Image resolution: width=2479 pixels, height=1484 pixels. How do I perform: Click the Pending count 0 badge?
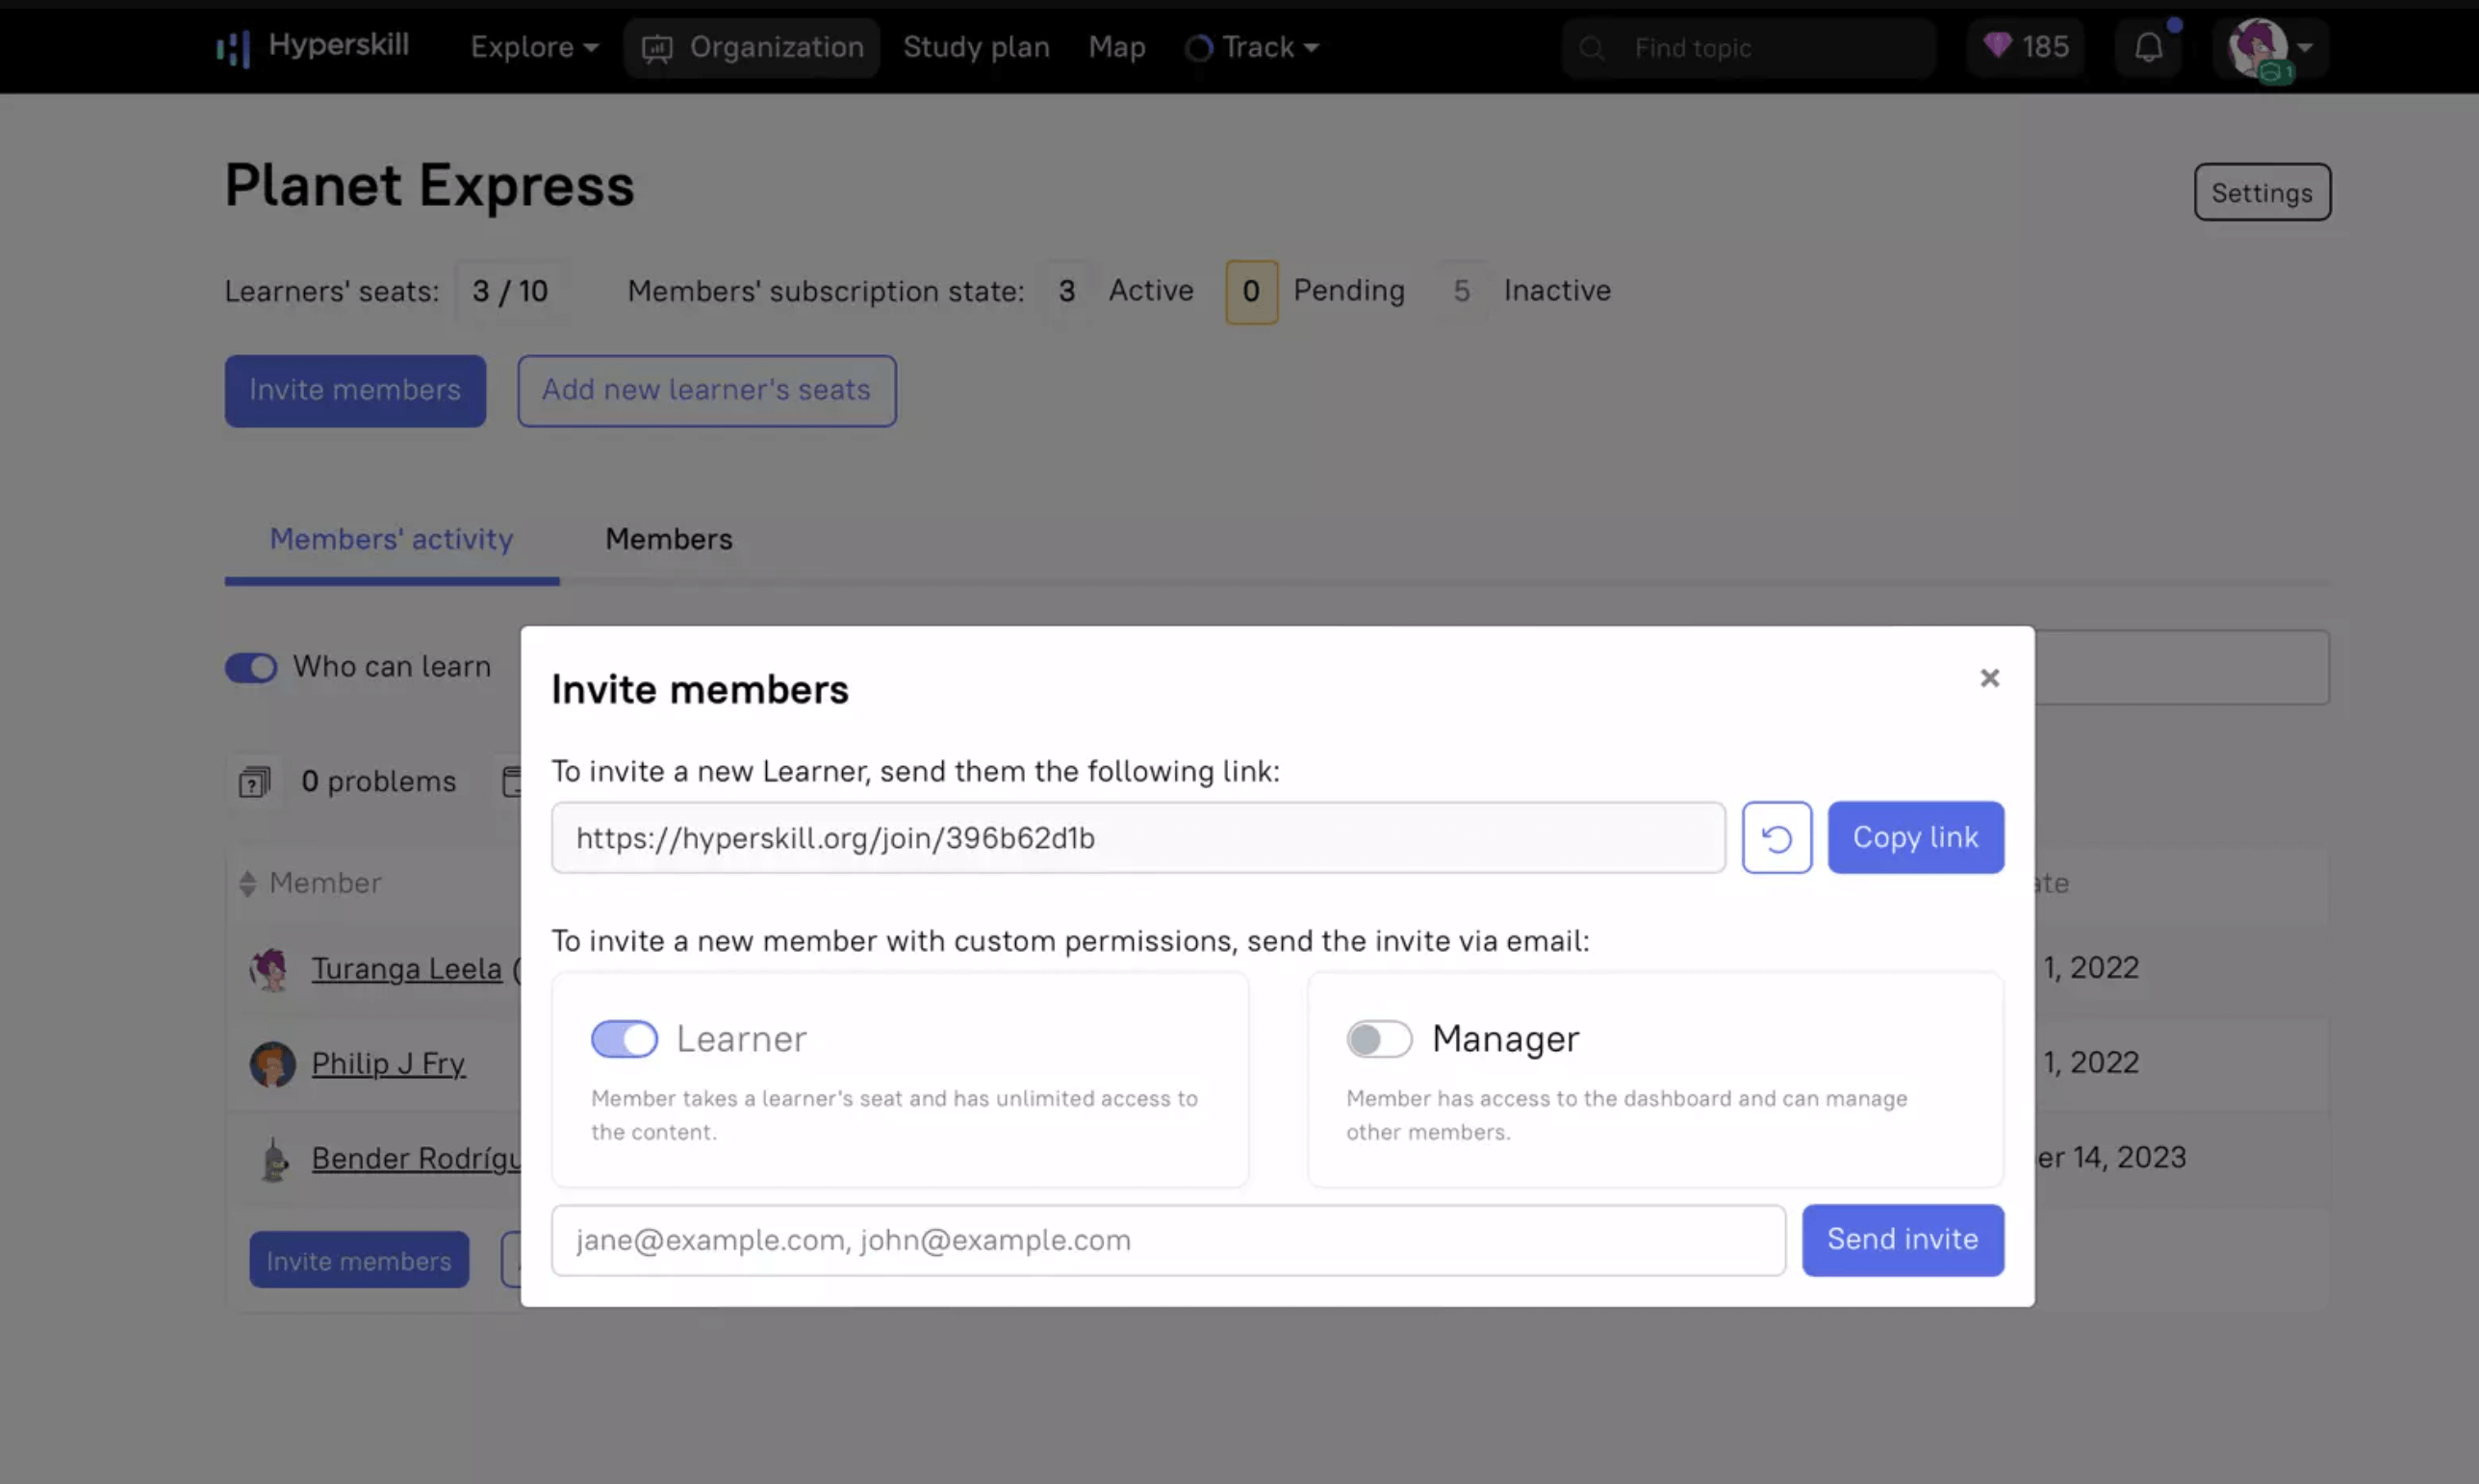pos(1251,292)
